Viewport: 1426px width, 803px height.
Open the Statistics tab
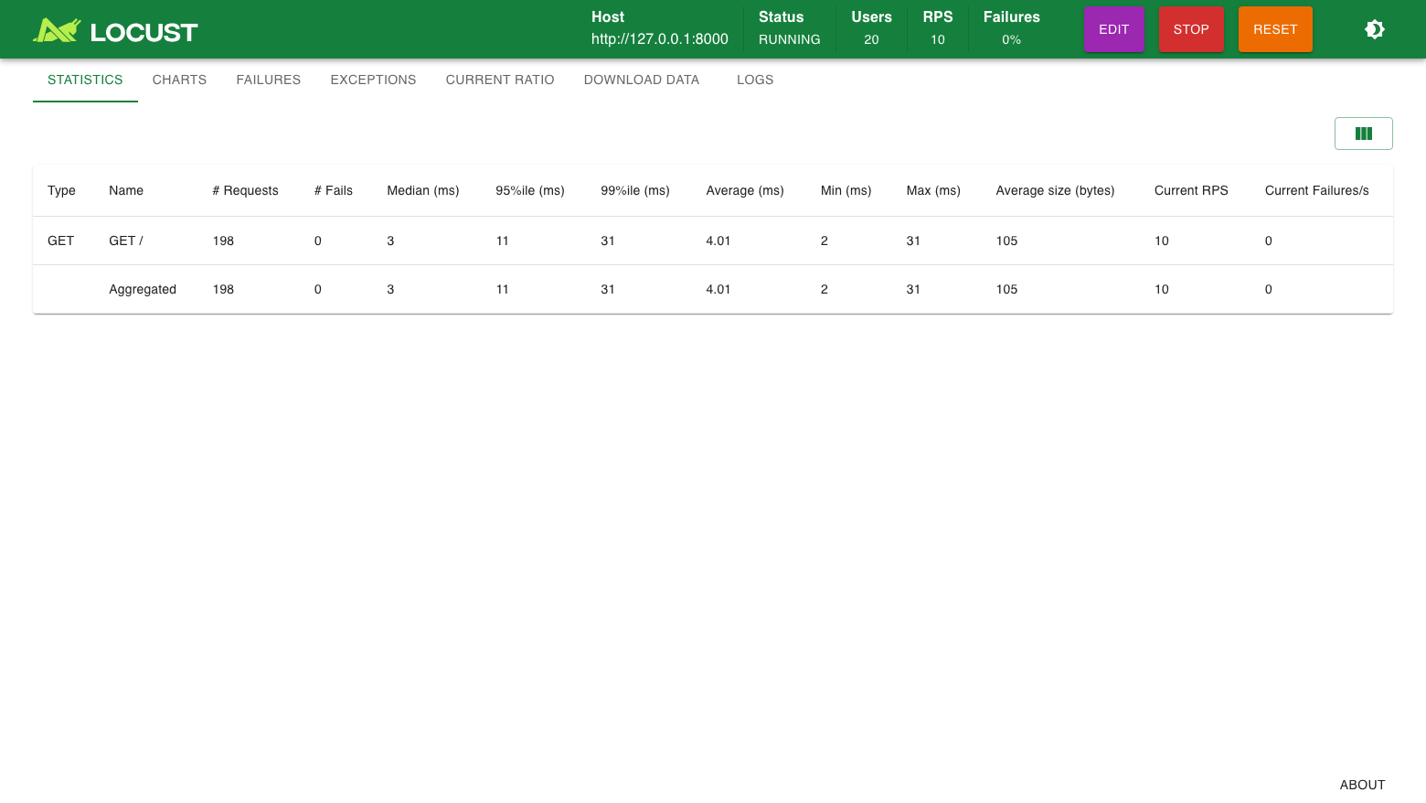[85, 80]
